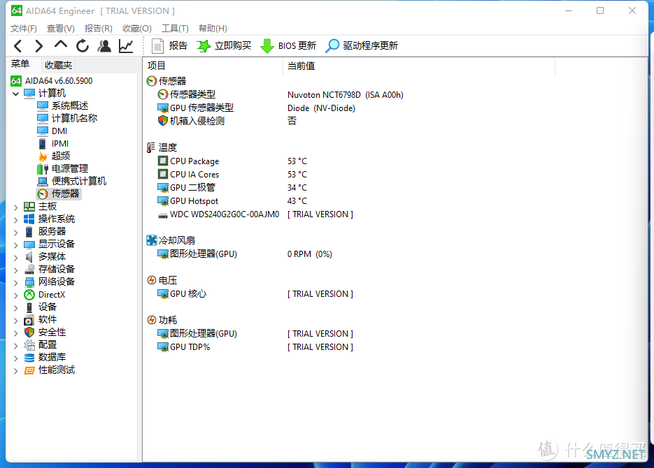Expand the 网络设备 tree node

coord(16,283)
